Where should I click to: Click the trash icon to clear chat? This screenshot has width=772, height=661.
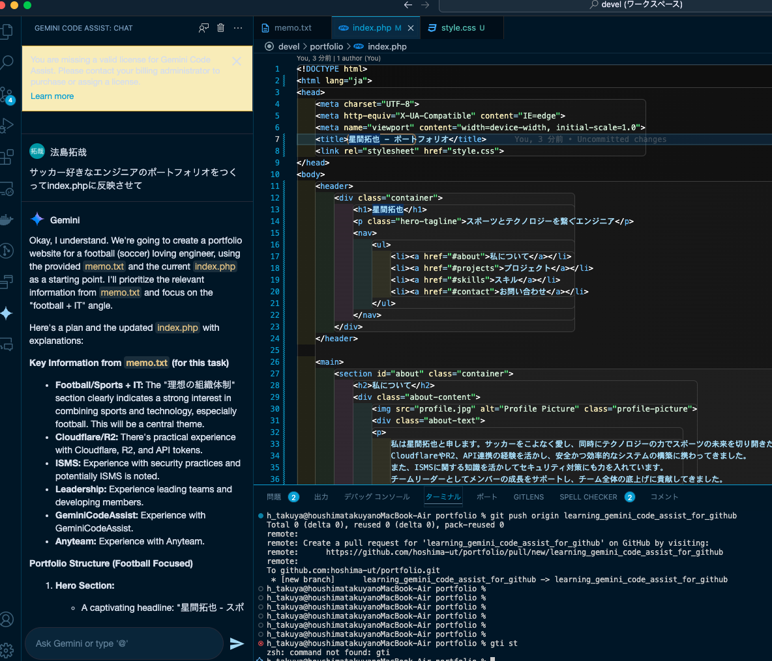(220, 28)
